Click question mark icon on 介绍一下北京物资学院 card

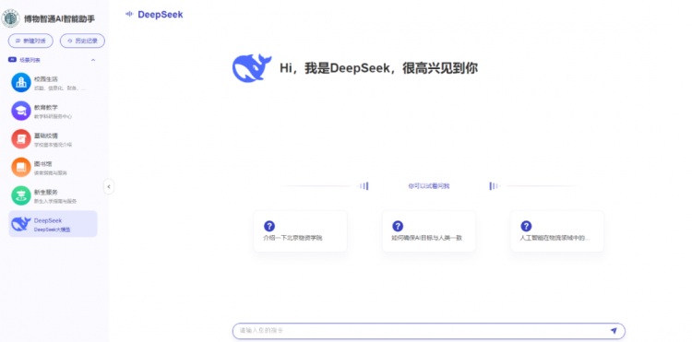[269, 226]
